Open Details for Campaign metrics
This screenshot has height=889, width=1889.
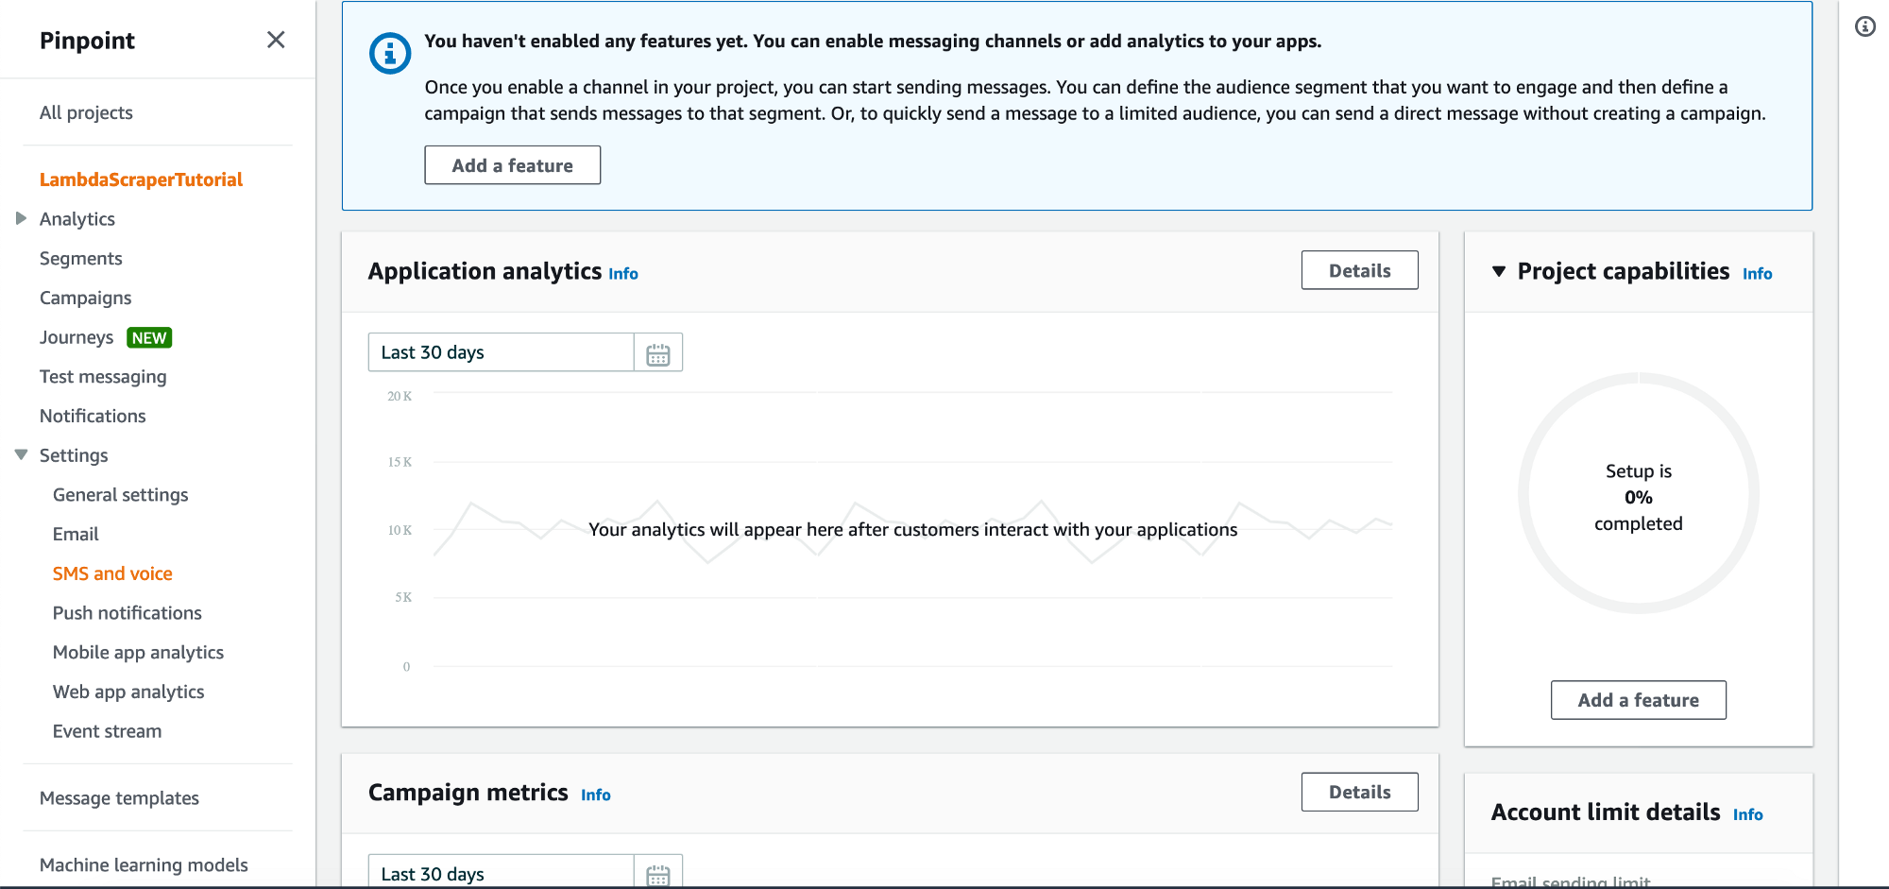1359,792
